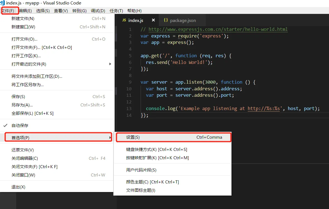Select 还原文件(V) revert file entry
The image size is (329, 209).
pos(57,150)
